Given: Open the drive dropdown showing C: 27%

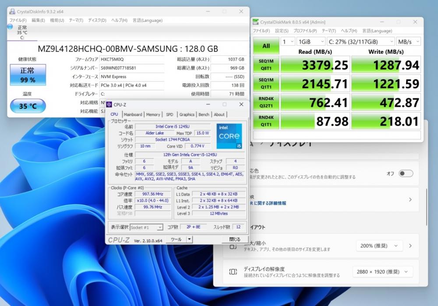Looking at the screenshot, I should coord(360,42).
